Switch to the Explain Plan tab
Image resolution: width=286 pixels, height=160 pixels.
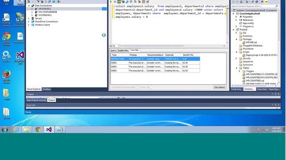click(123, 50)
